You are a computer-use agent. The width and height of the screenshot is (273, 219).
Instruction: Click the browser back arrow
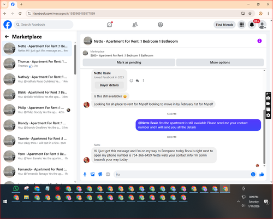[x=5, y=14]
